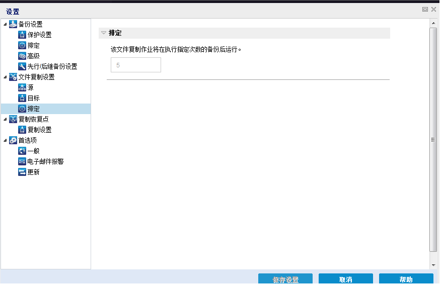The image size is (441, 290).
Task: Open help via the 帮助 button
Action: point(406,279)
